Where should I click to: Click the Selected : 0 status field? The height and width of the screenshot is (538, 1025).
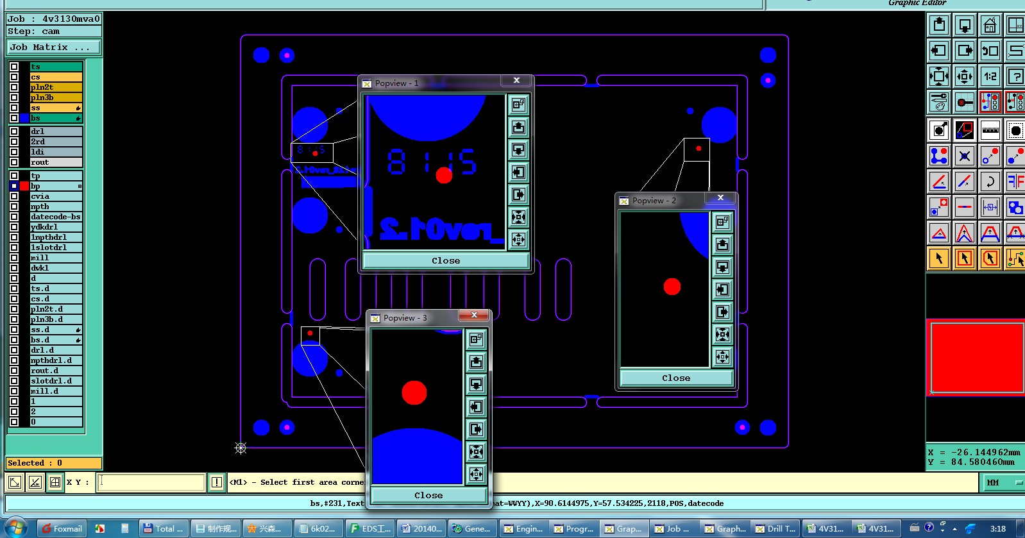(x=54, y=463)
